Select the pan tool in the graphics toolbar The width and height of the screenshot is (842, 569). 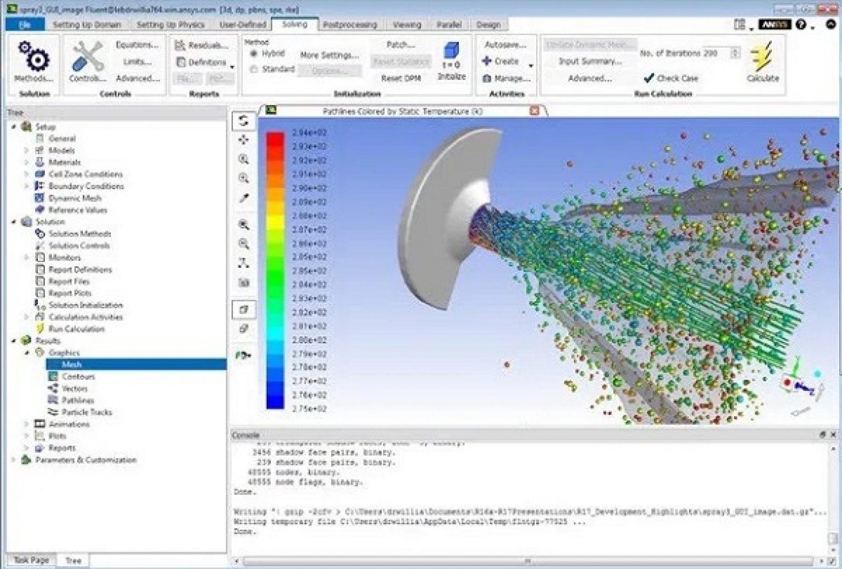click(243, 141)
